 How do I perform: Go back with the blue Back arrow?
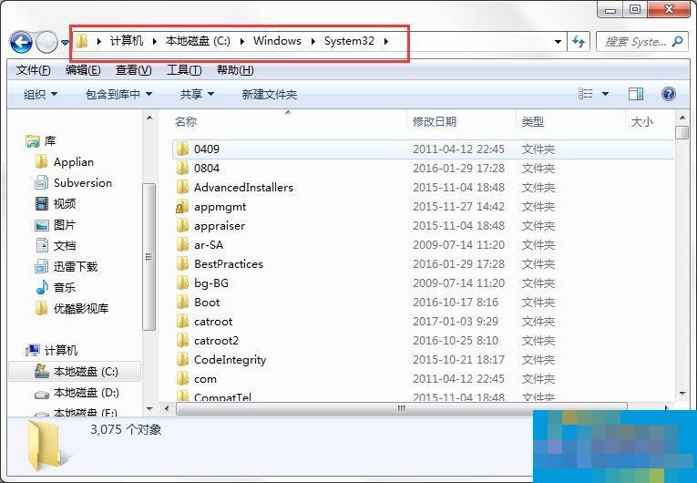click(21, 42)
